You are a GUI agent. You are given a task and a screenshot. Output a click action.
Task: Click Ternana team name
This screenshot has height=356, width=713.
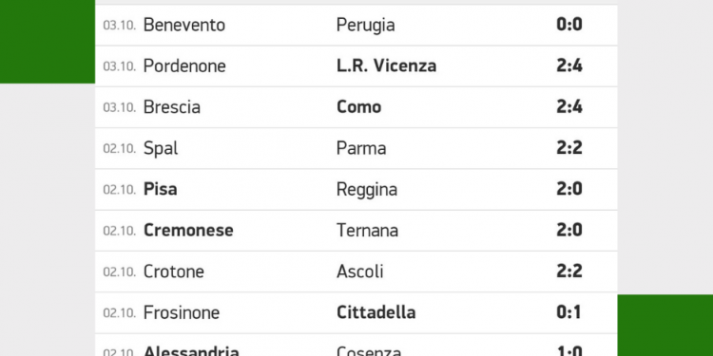tap(367, 231)
